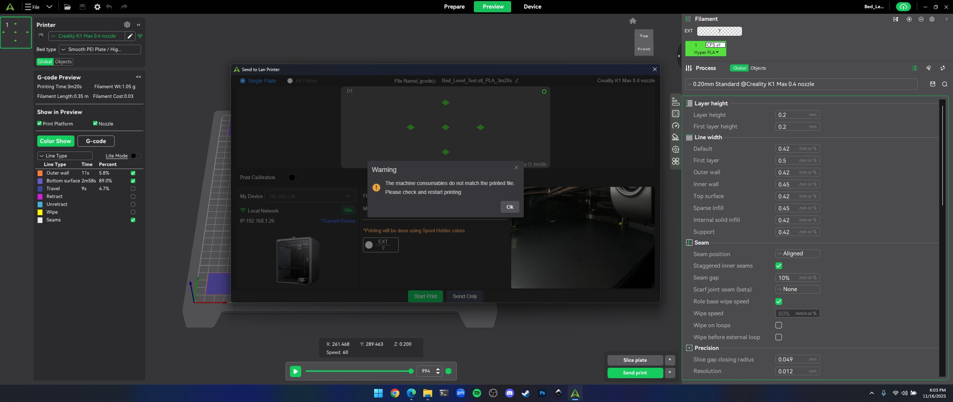Open the printer settings gear icon
The height and width of the screenshot is (402, 953).
[x=127, y=25]
